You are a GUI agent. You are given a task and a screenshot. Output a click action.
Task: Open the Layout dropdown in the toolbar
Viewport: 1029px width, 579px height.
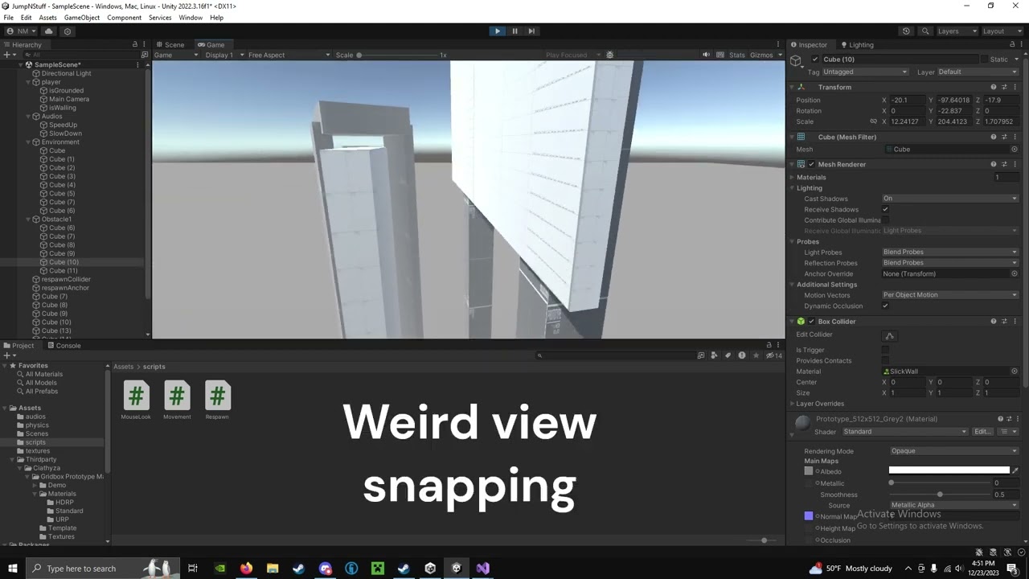[x=1002, y=31]
